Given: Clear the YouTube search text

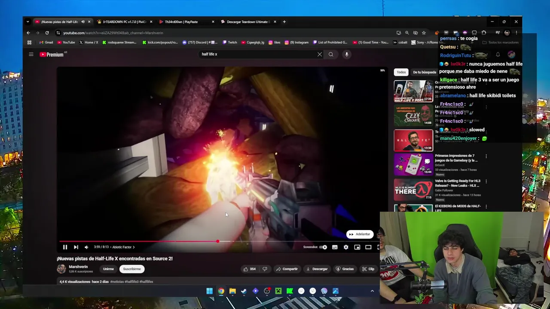Looking at the screenshot, I should click(320, 55).
